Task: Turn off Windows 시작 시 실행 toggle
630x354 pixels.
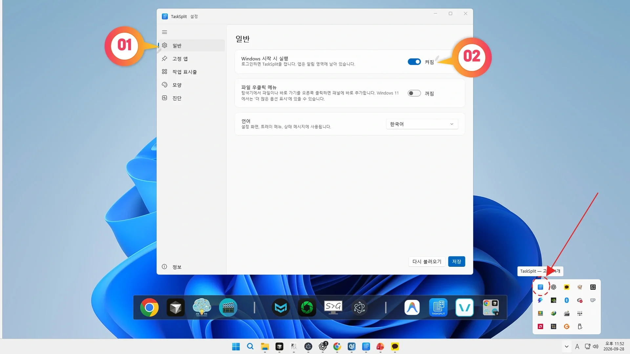Action: (414, 62)
